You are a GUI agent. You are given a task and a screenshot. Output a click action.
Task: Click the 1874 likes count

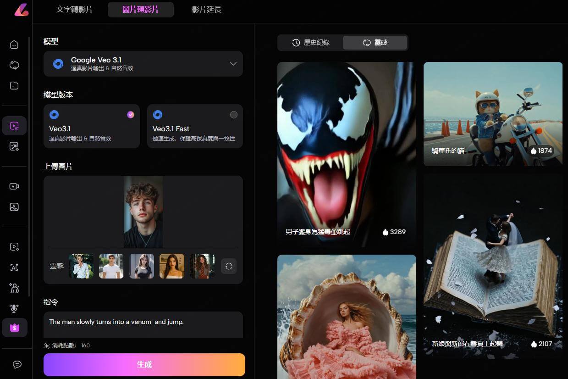(545, 150)
